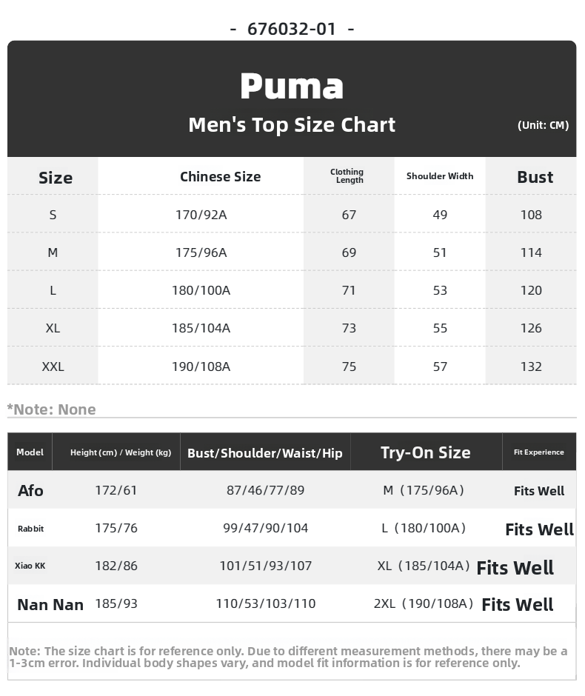This screenshot has width=585, height=696.
Task: Click the 2XL (190/108A) try-on size
Action: (423, 603)
